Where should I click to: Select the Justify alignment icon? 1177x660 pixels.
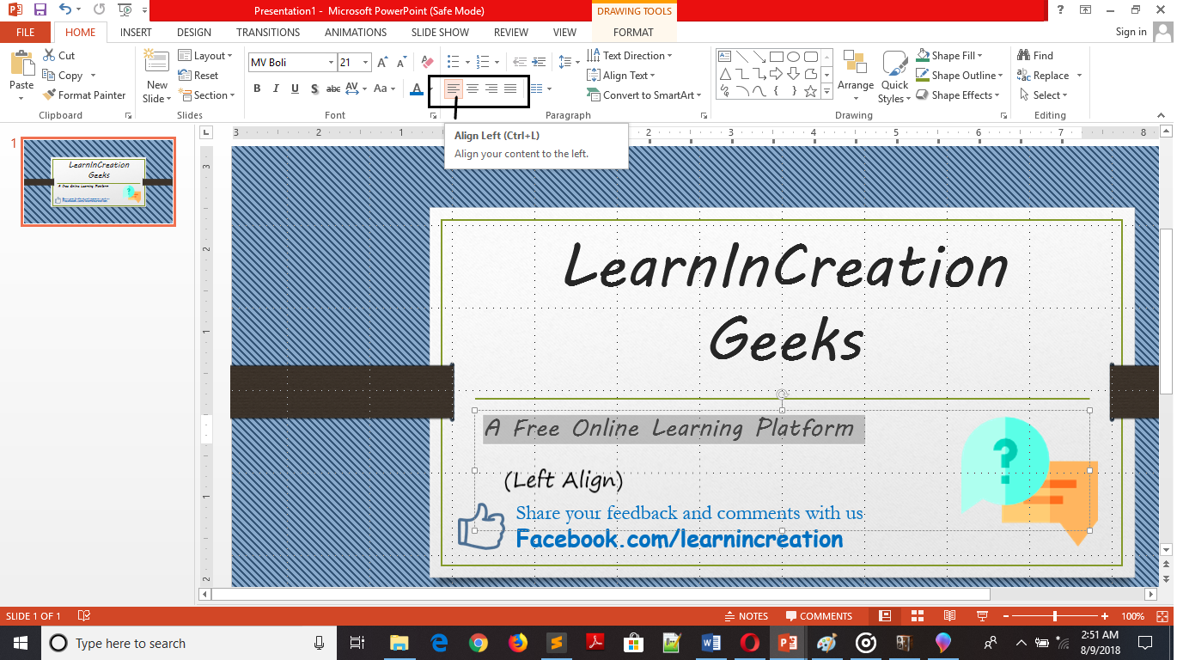(510, 89)
